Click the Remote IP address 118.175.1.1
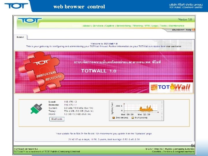Screen dimensions: 208x156 (x=70, y=105)
